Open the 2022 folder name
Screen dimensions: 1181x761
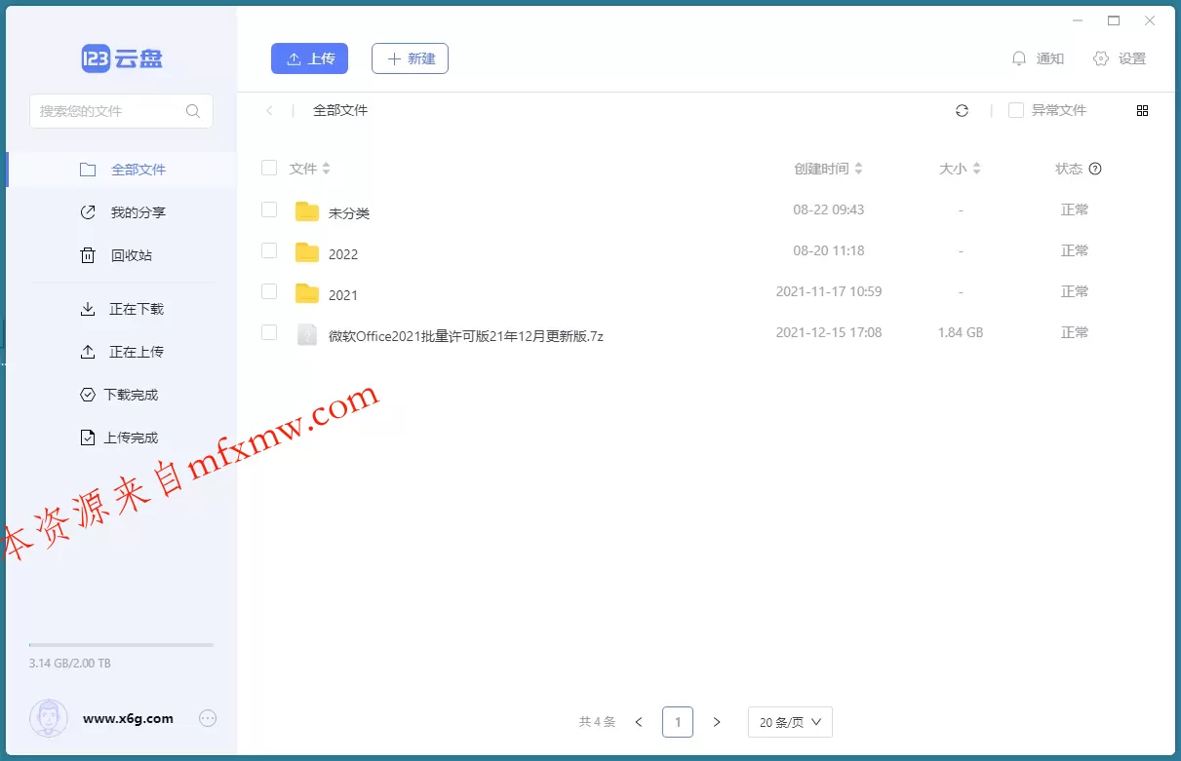click(x=343, y=254)
